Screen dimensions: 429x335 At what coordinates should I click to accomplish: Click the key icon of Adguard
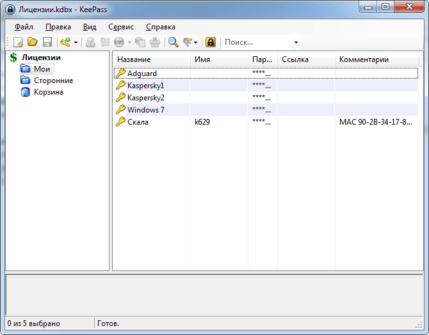[x=120, y=73]
